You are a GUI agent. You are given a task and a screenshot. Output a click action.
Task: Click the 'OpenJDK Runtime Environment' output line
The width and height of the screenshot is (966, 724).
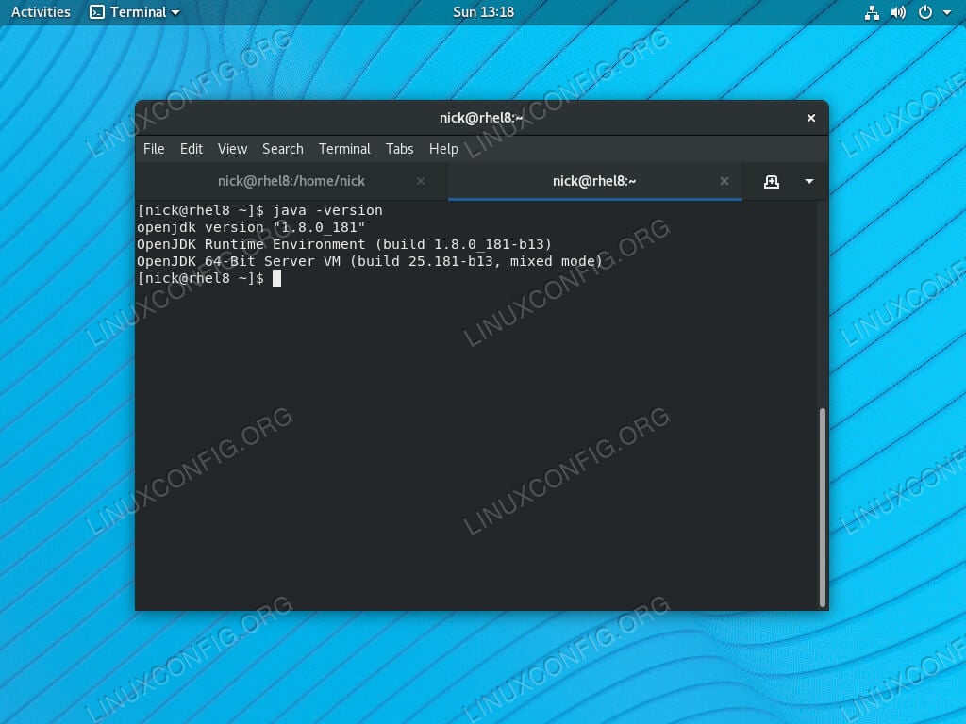tap(344, 244)
